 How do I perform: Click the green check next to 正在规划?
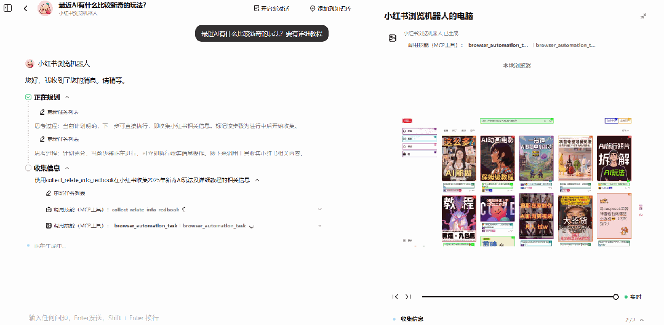coord(28,97)
